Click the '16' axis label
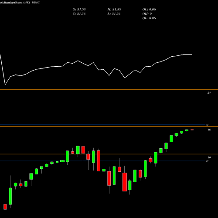Viewport: 218px width, 218px height. tap(209, 130)
